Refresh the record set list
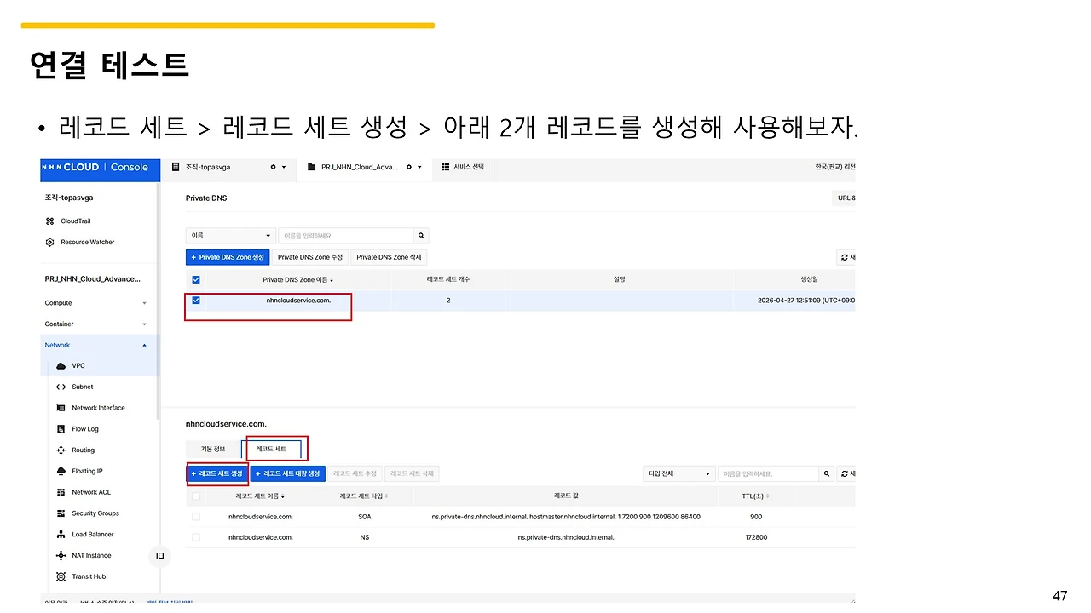The height and width of the screenshot is (613, 1091). coord(846,473)
